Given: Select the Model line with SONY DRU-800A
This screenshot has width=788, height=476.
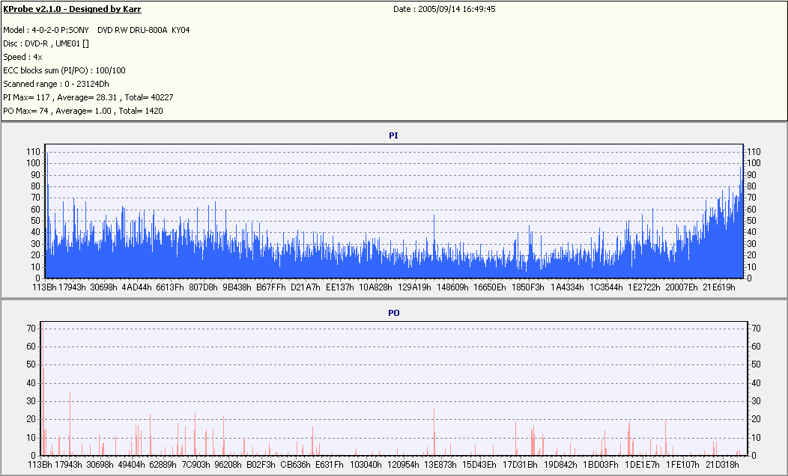Looking at the screenshot, I should pos(96,30).
